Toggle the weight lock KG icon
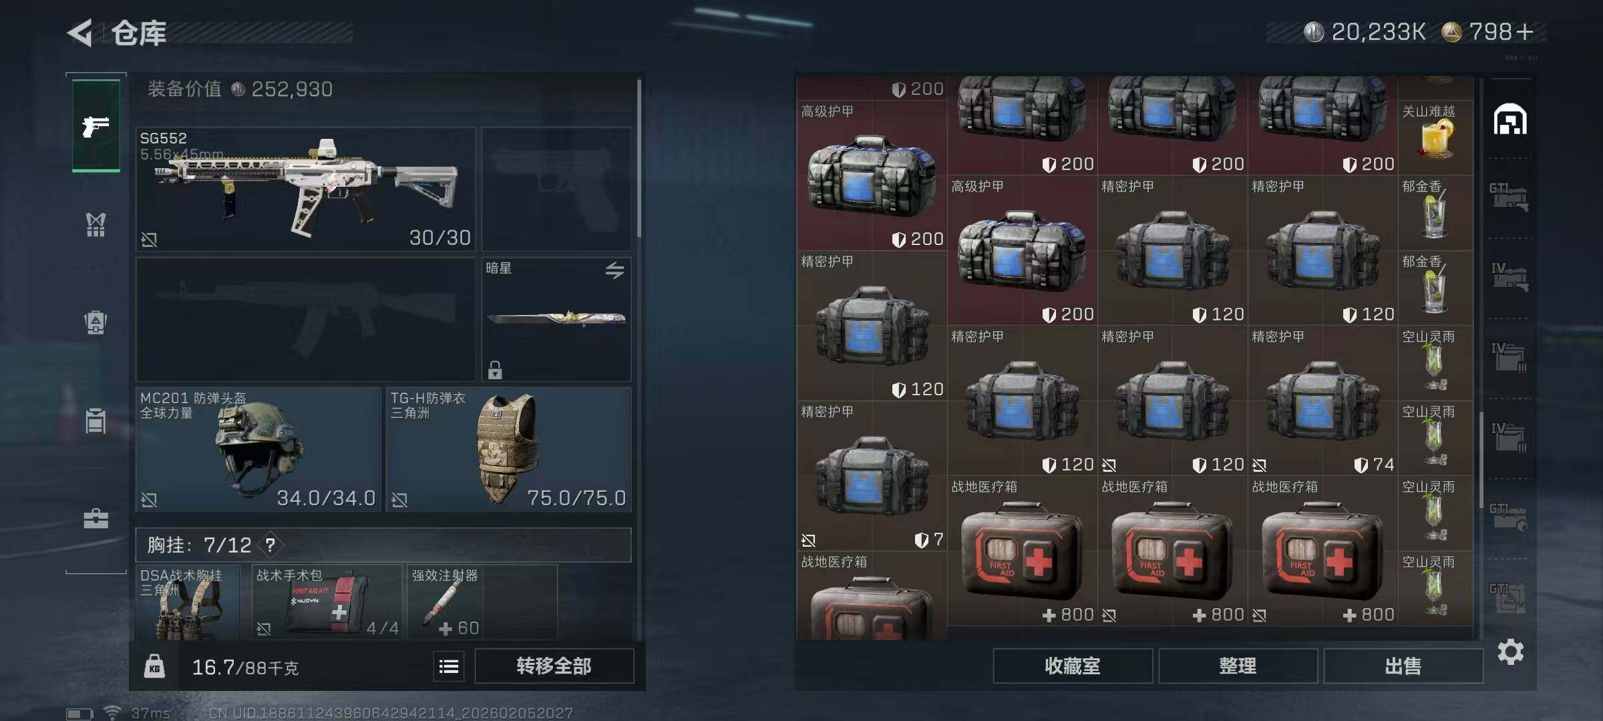The image size is (1603, 721). coord(154,666)
